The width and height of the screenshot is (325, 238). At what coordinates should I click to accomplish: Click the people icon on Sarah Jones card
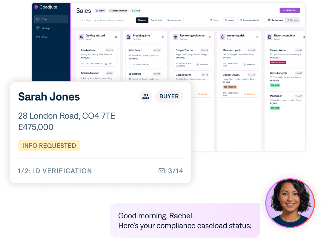146,96
